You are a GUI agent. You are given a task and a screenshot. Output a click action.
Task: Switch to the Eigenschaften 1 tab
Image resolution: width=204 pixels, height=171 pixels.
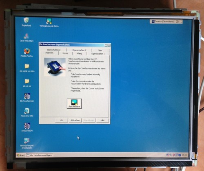(x=98, y=54)
